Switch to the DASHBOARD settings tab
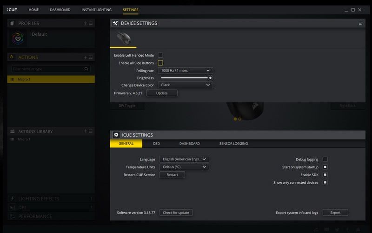This screenshot has height=233, width=372. pos(190,144)
